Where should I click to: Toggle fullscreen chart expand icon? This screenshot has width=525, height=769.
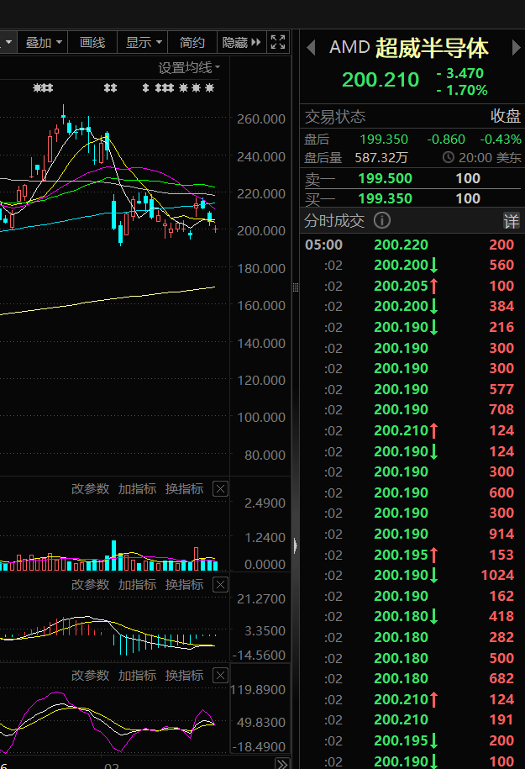point(278,42)
